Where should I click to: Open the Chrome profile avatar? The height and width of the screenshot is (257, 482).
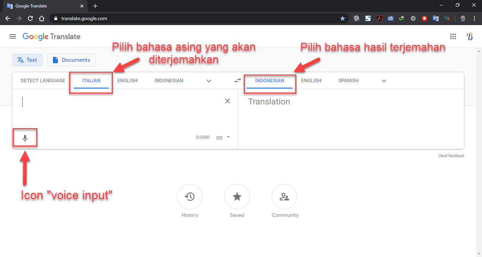click(x=463, y=18)
